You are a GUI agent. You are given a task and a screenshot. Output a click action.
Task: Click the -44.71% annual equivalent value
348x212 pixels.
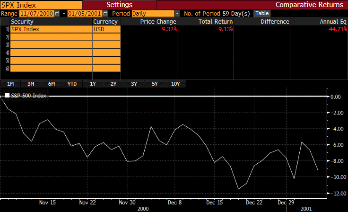pyautogui.click(x=337, y=29)
